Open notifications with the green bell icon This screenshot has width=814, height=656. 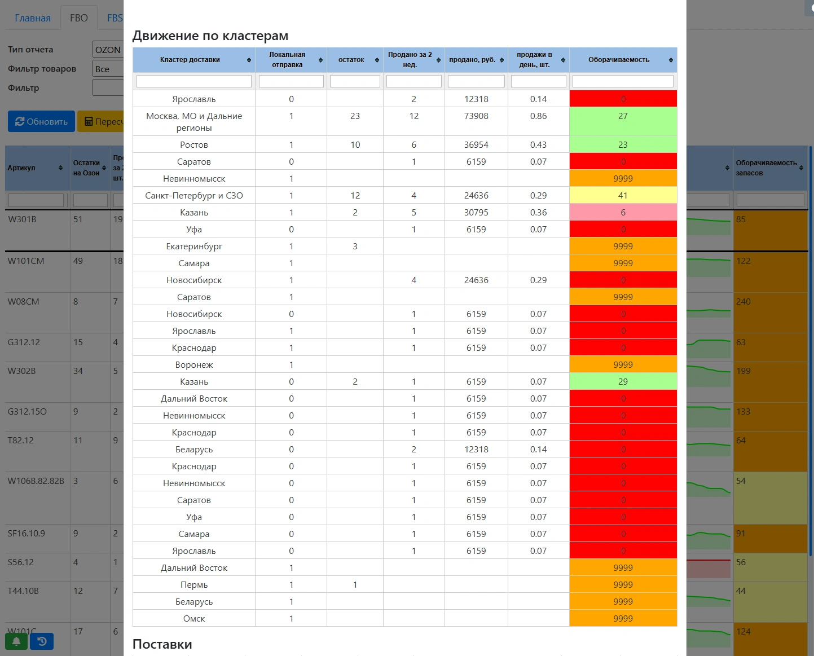[16, 641]
